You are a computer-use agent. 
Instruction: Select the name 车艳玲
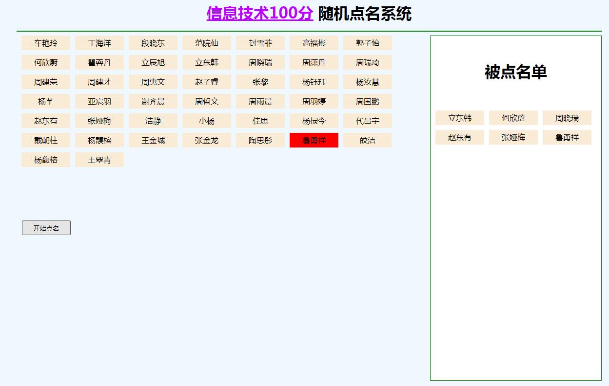46,43
